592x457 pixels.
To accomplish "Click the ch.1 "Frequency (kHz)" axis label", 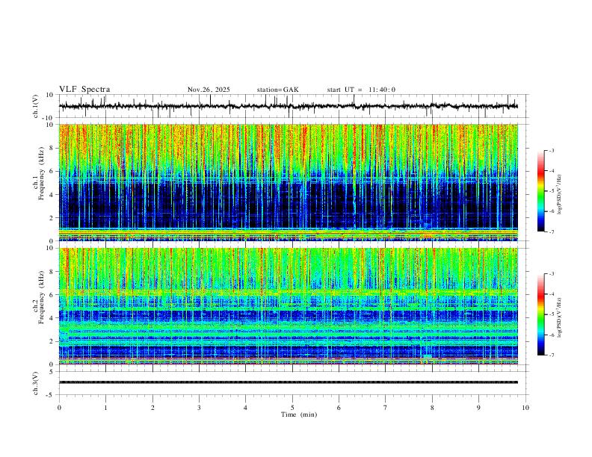I will tap(41, 172).
